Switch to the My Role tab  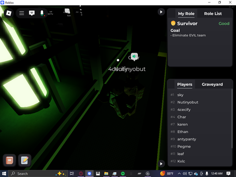point(186,14)
